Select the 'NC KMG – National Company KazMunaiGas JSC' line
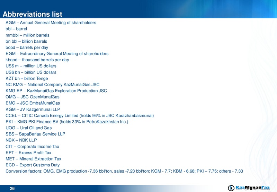Screen dimensions: 277x192 (x=53, y=85)
